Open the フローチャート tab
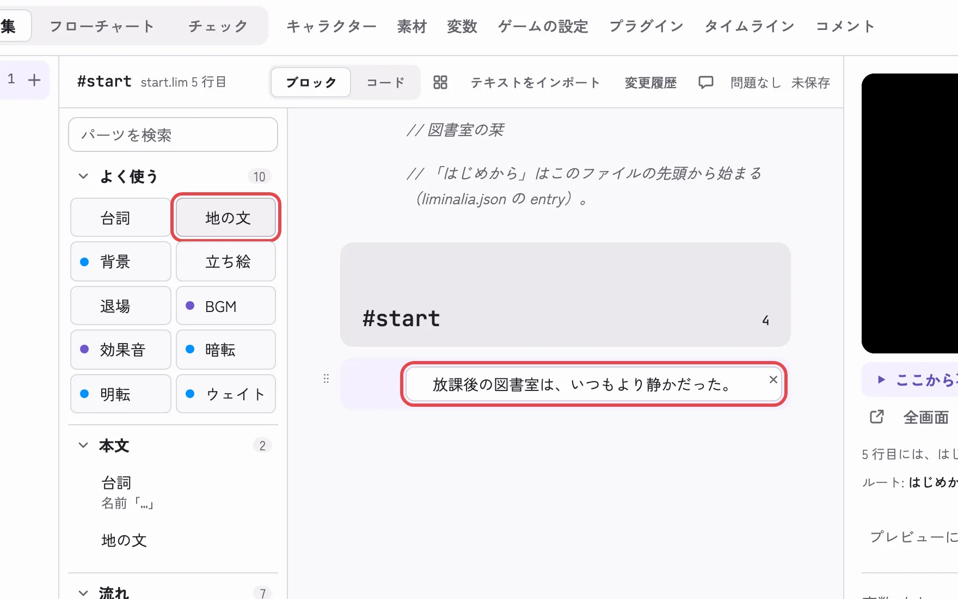 pos(102,26)
